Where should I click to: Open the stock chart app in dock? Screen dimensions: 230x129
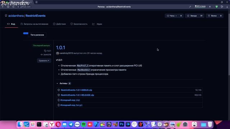[x=26, y=124]
